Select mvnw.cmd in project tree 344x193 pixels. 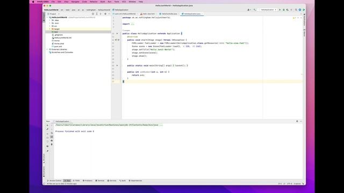pos(59,43)
